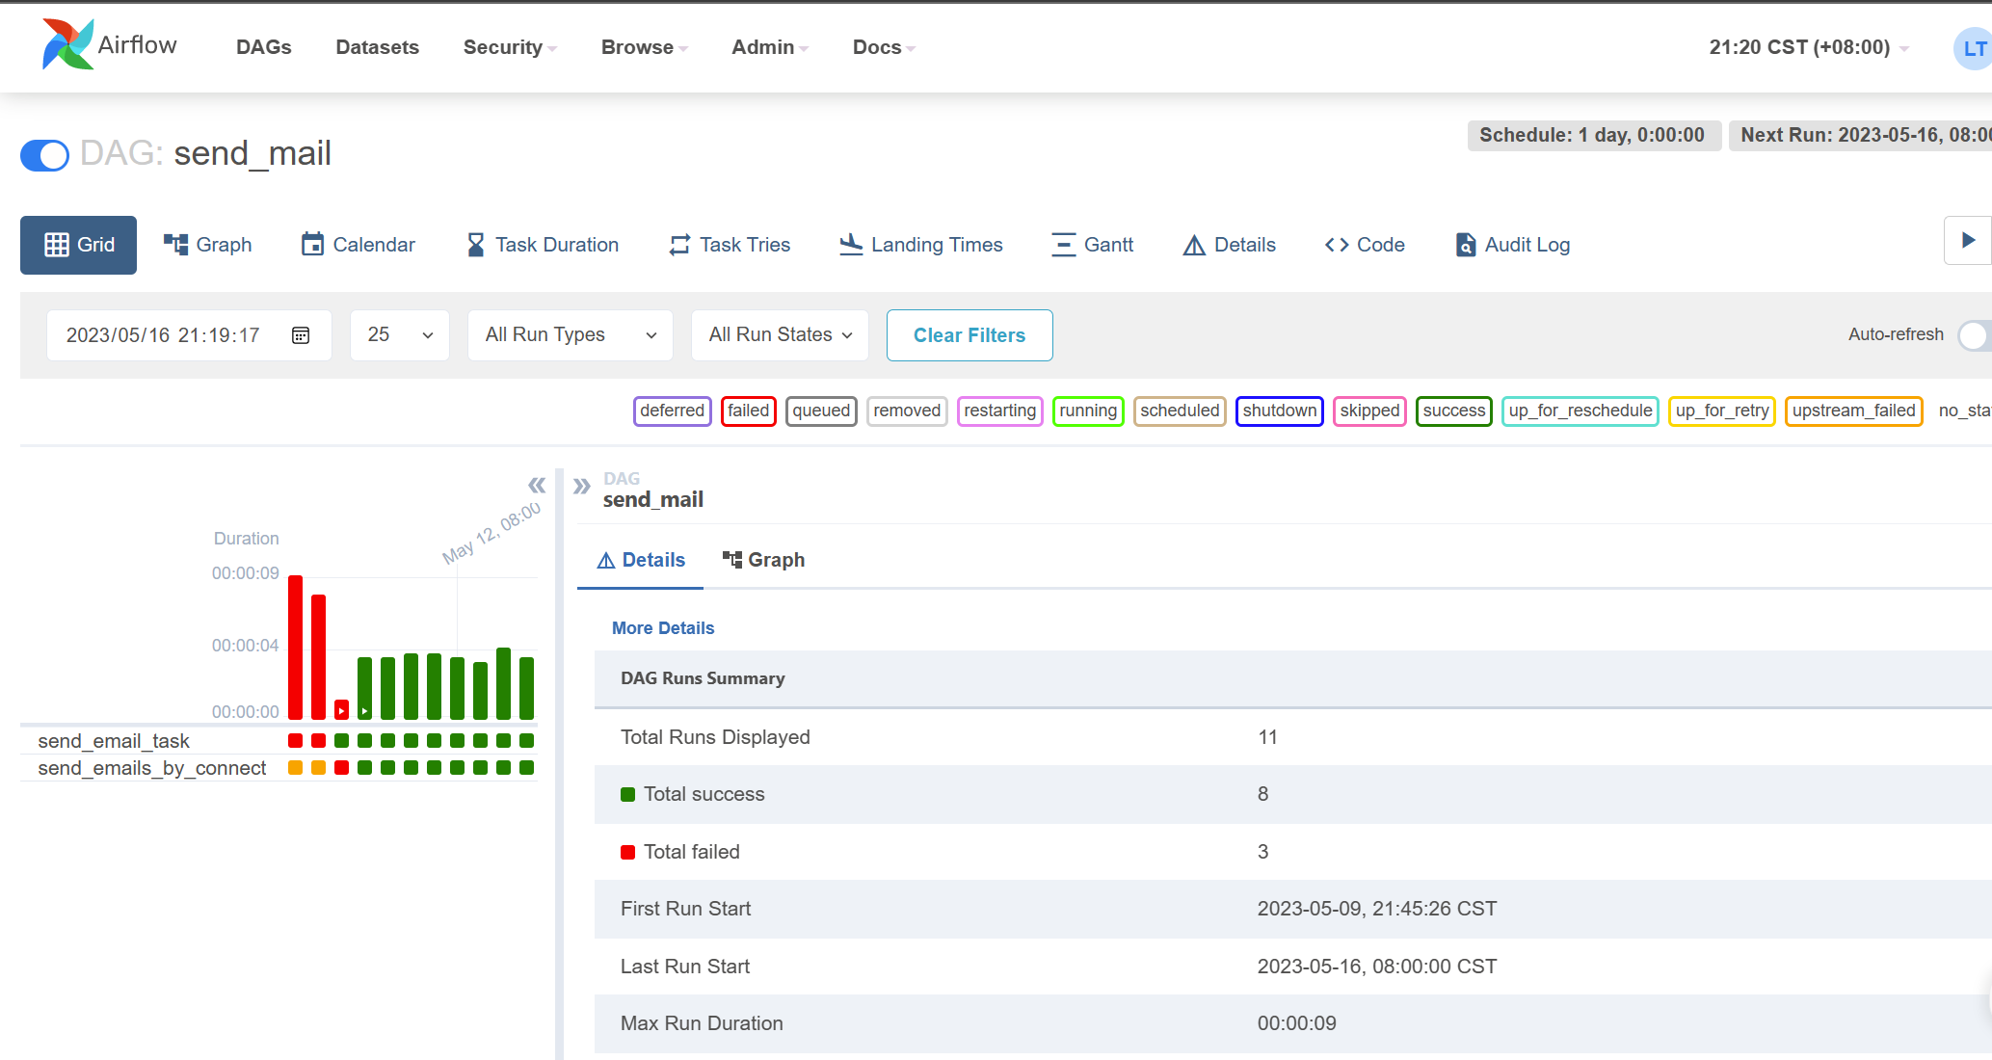Click the Clear Filters button
1992x1060 pixels.
[x=969, y=335]
